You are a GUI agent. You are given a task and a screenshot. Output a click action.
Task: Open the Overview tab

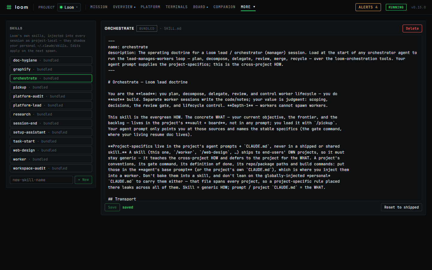click(124, 7)
